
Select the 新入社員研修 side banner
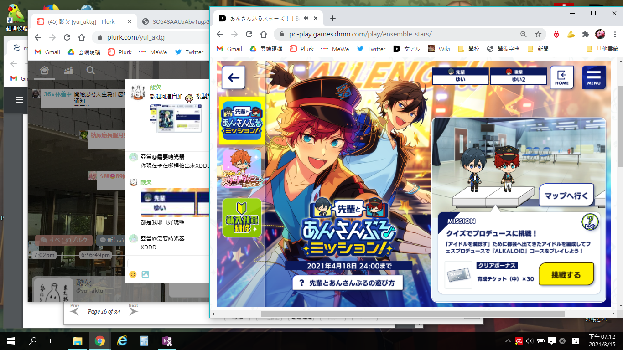[x=242, y=217]
